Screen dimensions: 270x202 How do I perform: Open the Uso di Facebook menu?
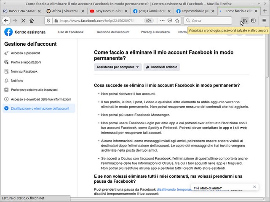click(71, 32)
